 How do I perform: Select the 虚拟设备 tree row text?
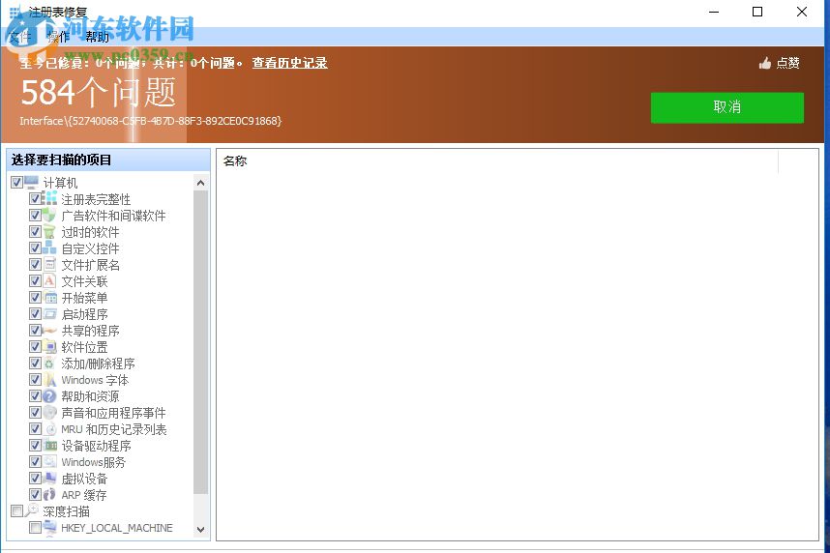pyautogui.click(x=84, y=479)
